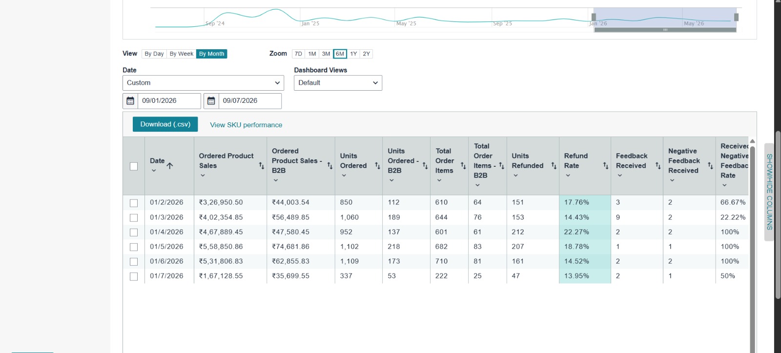
Task: Toggle the select-all rows checkbox
Action: pyautogui.click(x=134, y=166)
